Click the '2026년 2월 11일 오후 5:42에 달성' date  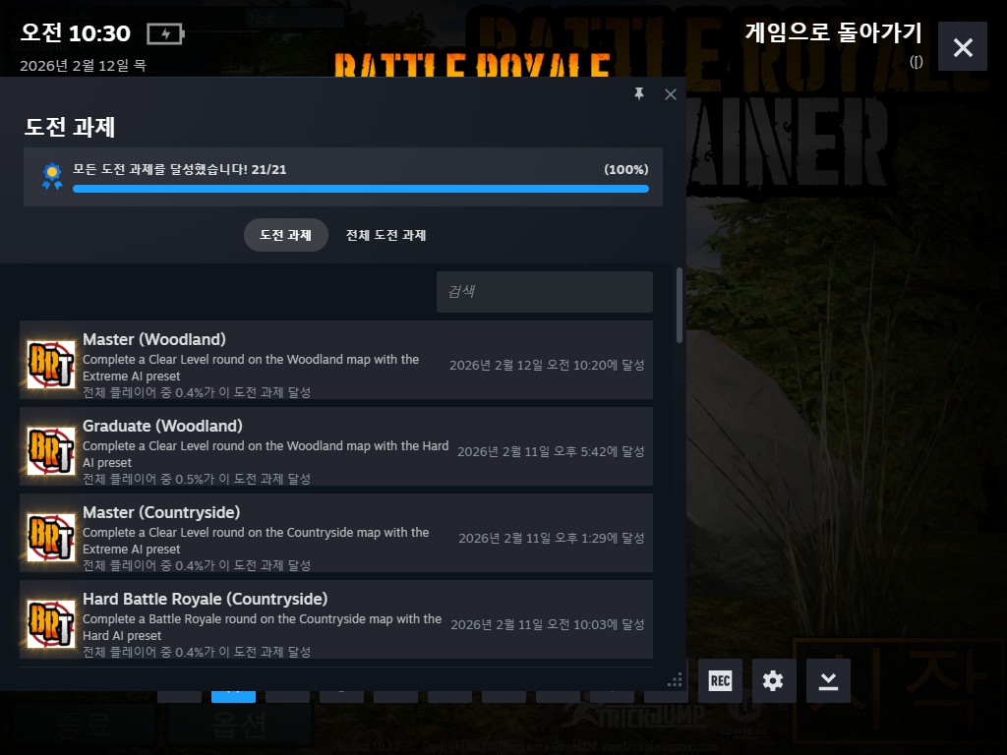[x=551, y=451]
